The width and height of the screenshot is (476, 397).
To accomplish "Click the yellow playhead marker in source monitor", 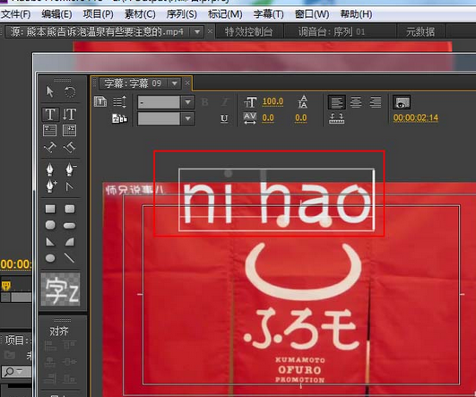I will pyautogui.click(x=5, y=286).
